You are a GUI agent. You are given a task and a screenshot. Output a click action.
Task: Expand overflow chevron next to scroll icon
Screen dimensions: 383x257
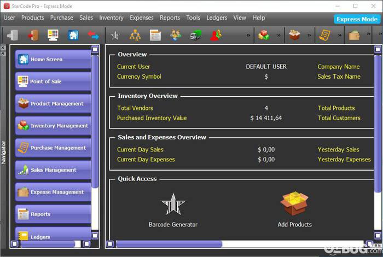pyautogui.click(x=340, y=36)
